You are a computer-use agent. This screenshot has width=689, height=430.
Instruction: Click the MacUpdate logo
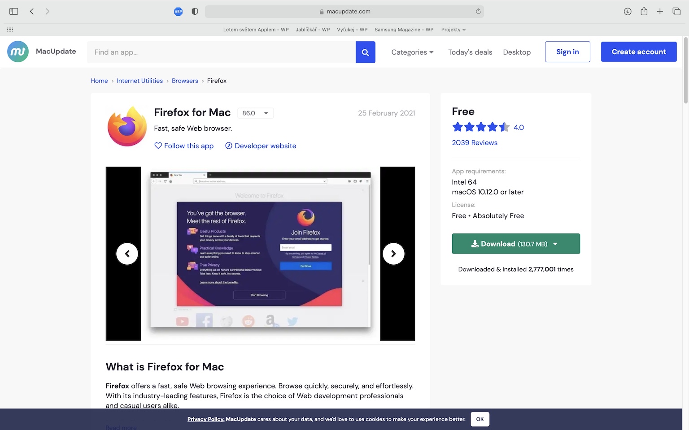18,52
